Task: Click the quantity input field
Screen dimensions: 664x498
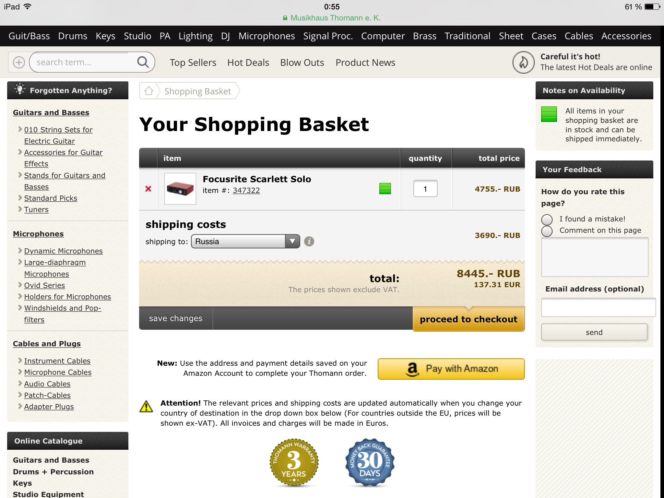Action: pyautogui.click(x=425, y=189)
